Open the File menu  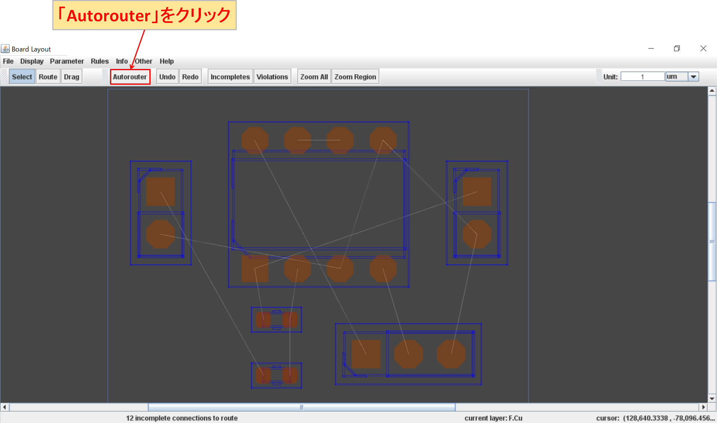[8, 61]
